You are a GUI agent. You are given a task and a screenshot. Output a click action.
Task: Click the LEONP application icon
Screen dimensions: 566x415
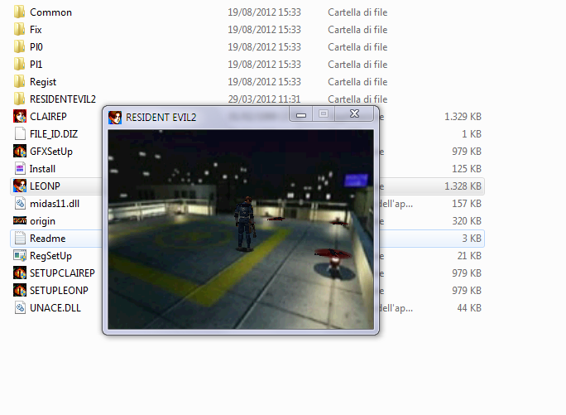pos(20,186)
